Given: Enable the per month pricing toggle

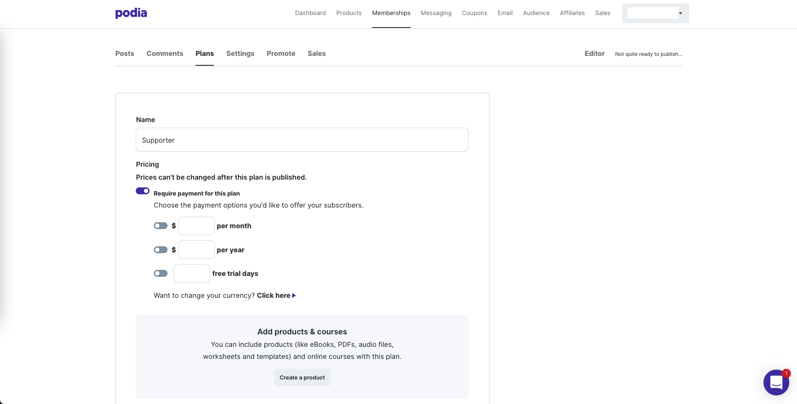Looking at the screenshot, I should (161, 226).
